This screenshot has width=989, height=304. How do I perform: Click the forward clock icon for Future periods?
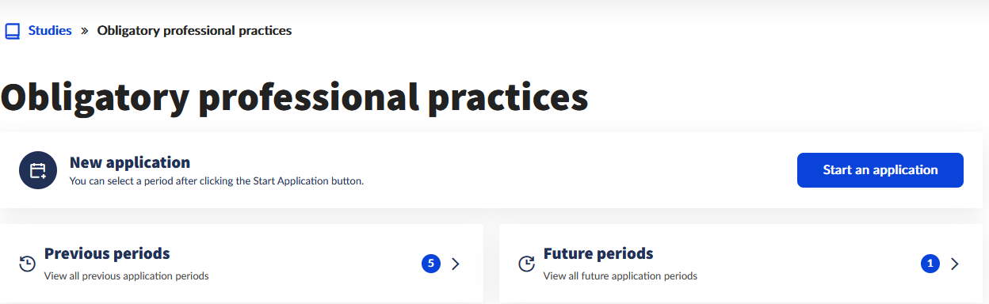point(527,264)
